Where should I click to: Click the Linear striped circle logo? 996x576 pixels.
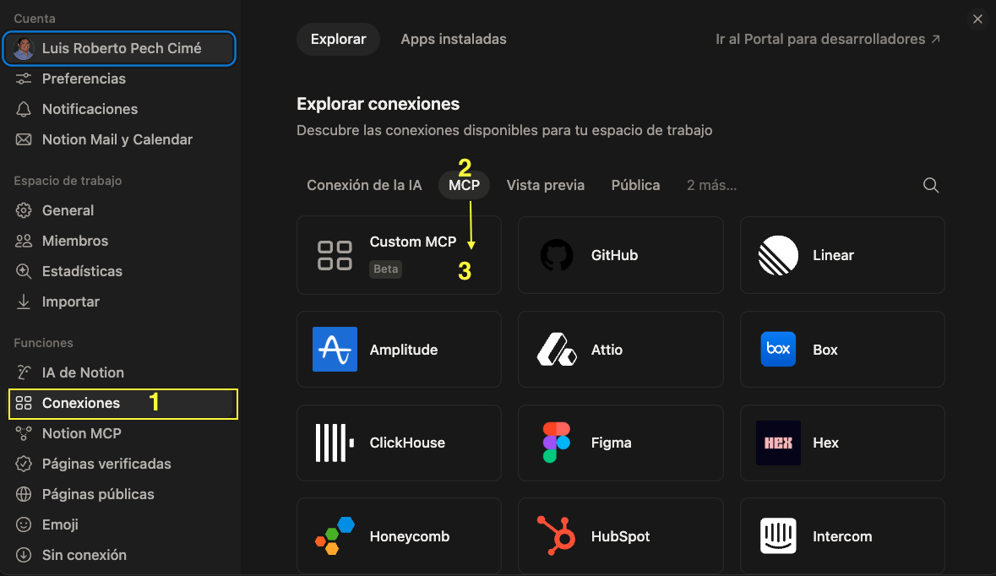[778, 255]
